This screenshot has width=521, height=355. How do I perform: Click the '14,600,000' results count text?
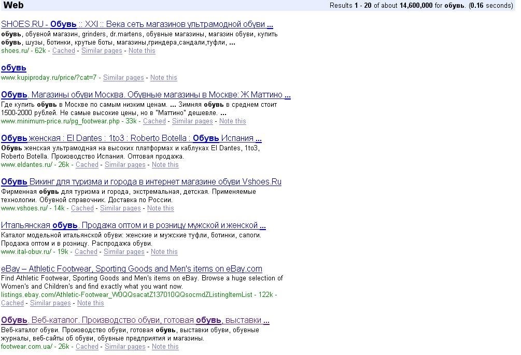tap(416, 5)
